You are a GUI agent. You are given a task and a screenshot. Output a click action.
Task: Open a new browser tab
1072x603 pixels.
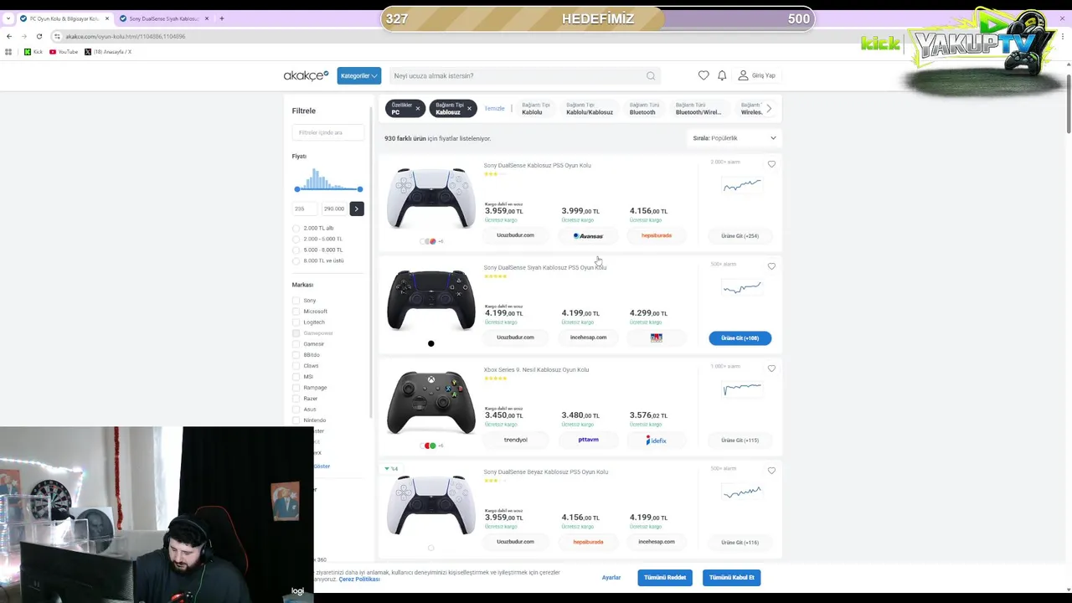[221, 18]
